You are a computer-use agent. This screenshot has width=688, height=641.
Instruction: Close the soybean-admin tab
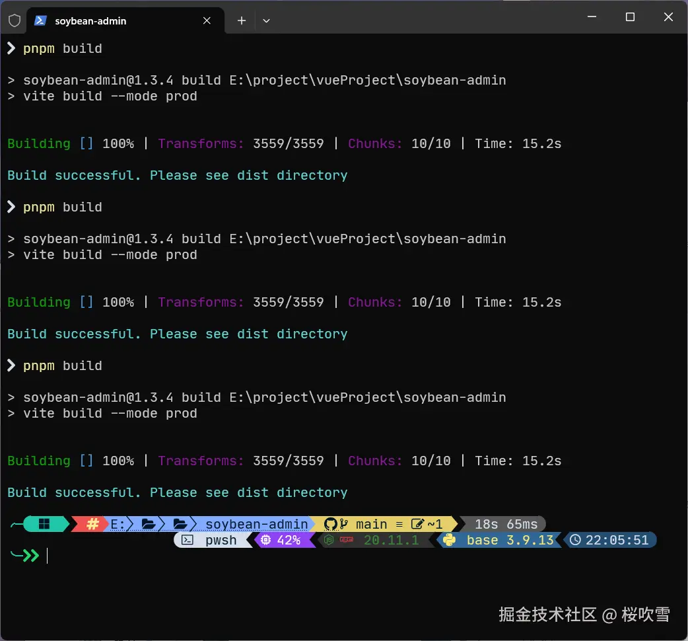click(x=207, y=20)
